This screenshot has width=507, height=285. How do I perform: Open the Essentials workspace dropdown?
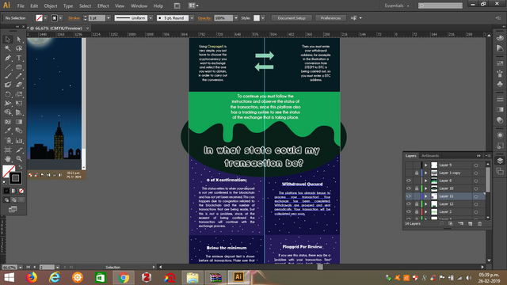[x=397, y=6]
